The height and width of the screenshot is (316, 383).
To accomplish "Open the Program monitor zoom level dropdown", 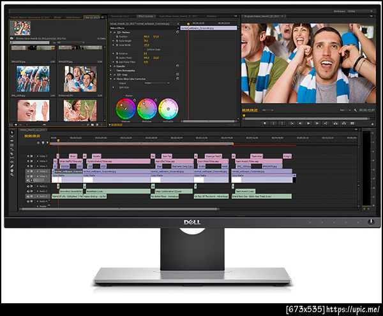I will [x=267, y=110].
